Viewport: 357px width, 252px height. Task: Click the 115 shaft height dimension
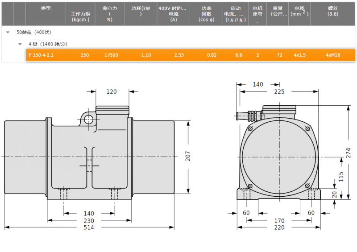[x=341, y=177]
